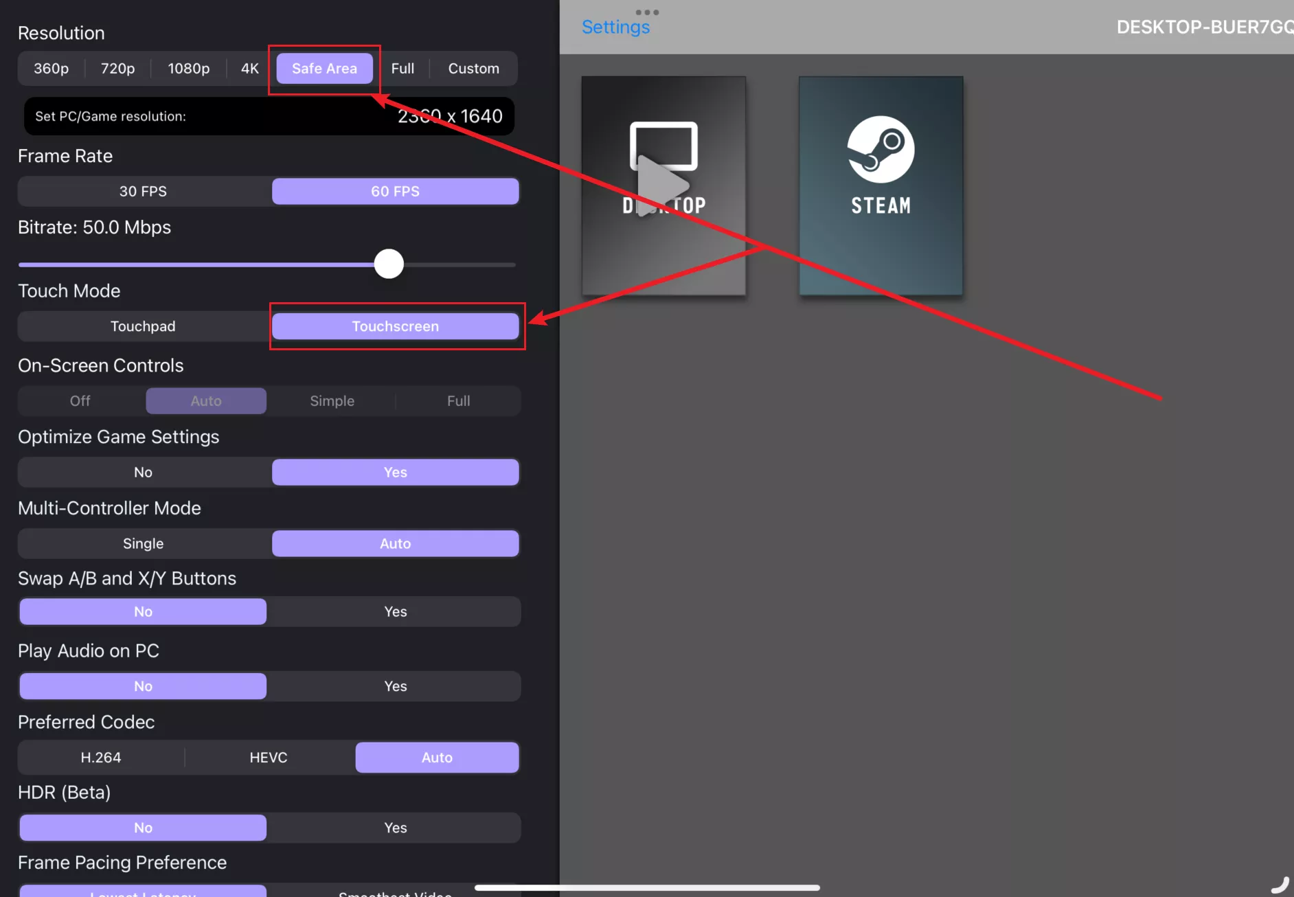Set frame rate to 60 FPS
The image size is (1294, 897).
(x=396, y=192)
